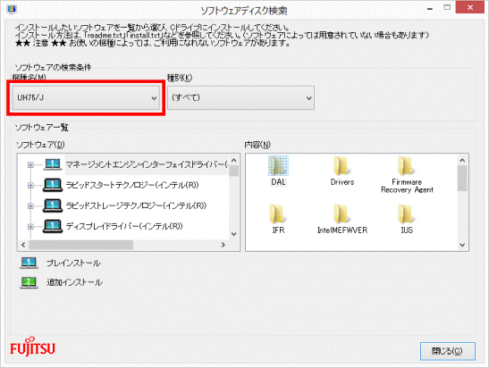Click software list left scroll arrow

click(23, 245)
